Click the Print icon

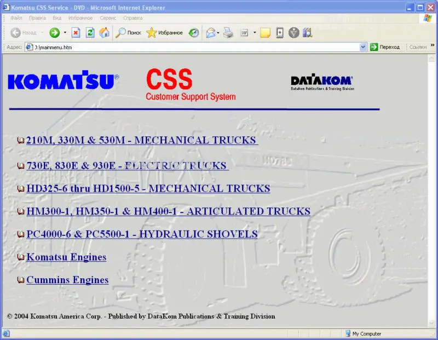coord(227,32)
